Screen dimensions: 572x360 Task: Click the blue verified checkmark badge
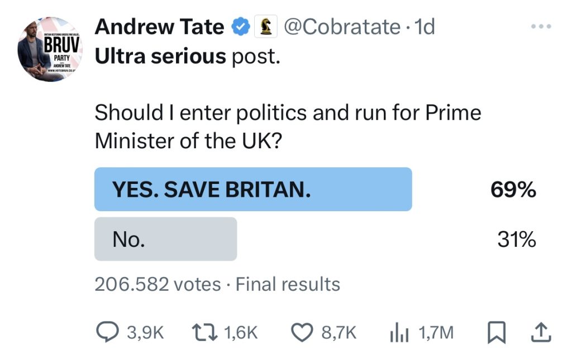241,27
